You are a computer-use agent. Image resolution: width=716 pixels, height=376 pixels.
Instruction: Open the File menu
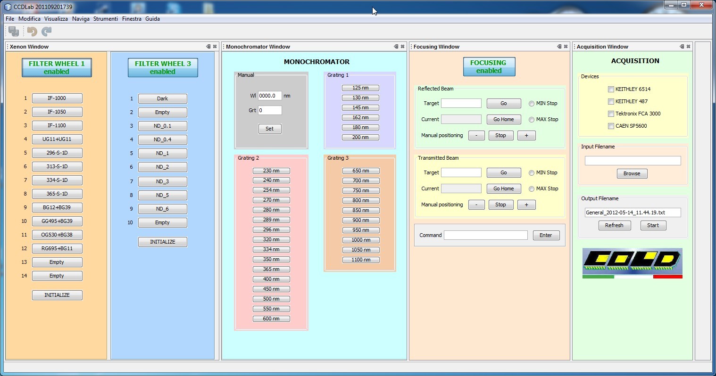10,19
